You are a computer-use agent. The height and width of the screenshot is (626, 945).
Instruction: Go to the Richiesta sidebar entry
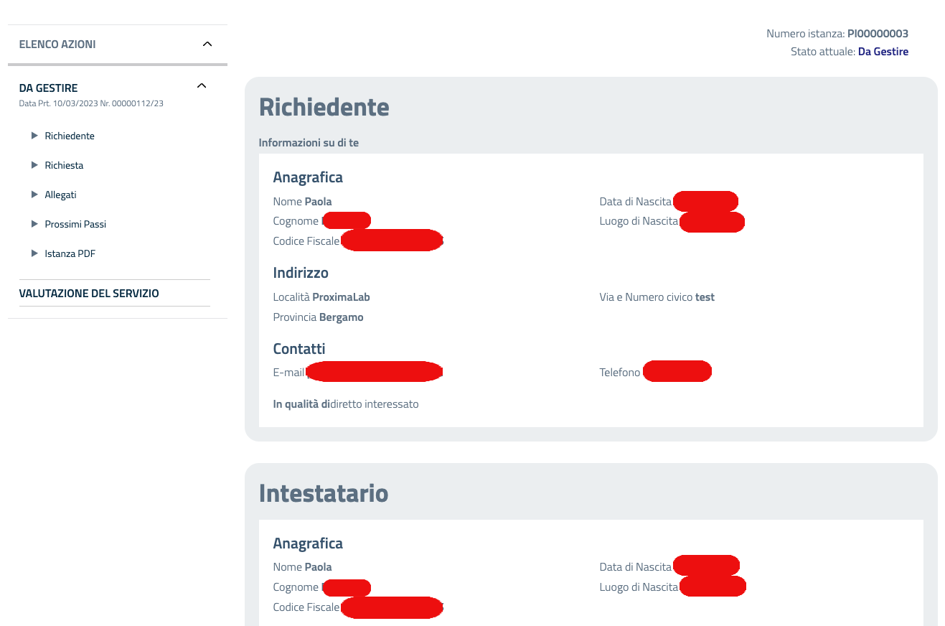pos(64,165)
